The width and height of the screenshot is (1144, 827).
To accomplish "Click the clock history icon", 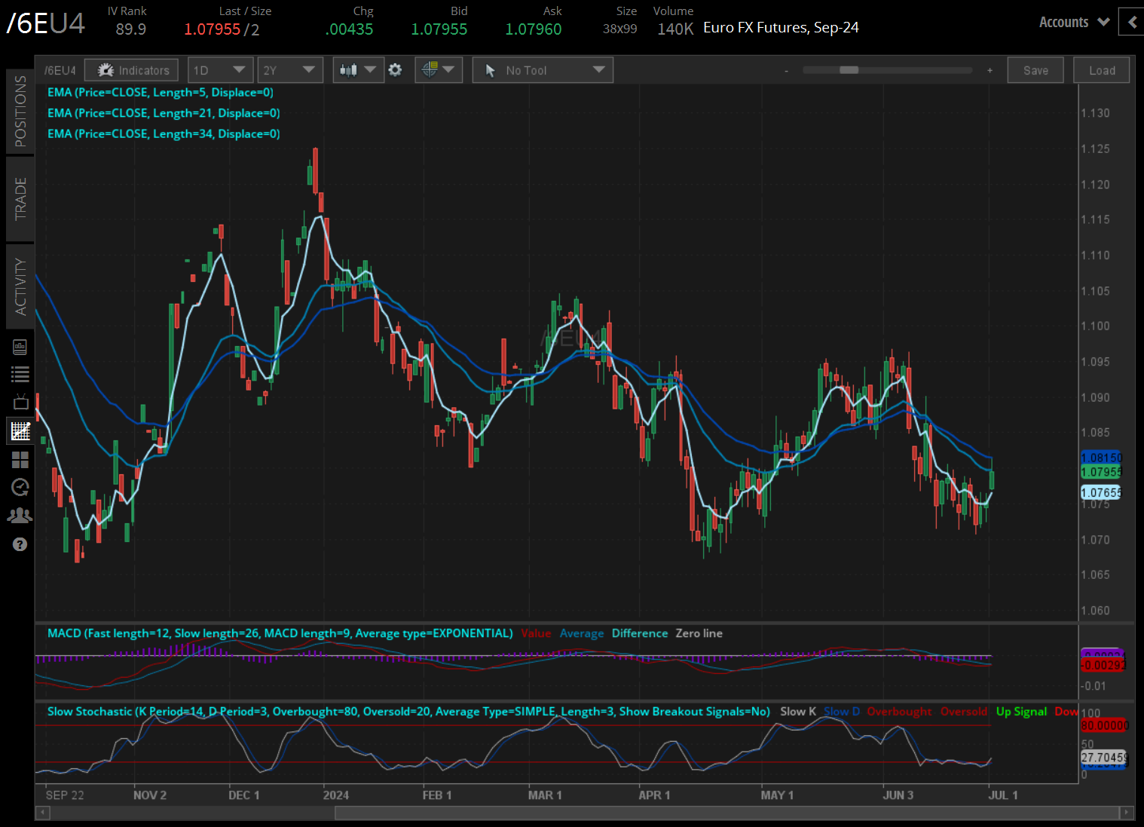I will pyautogui.click(x=20, y=487).
